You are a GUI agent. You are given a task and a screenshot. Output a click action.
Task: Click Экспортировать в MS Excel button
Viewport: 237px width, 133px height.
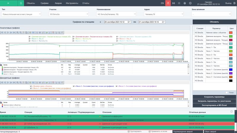click(214, 105)
